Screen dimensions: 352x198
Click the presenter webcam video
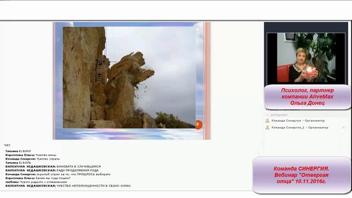click(306, 58)
